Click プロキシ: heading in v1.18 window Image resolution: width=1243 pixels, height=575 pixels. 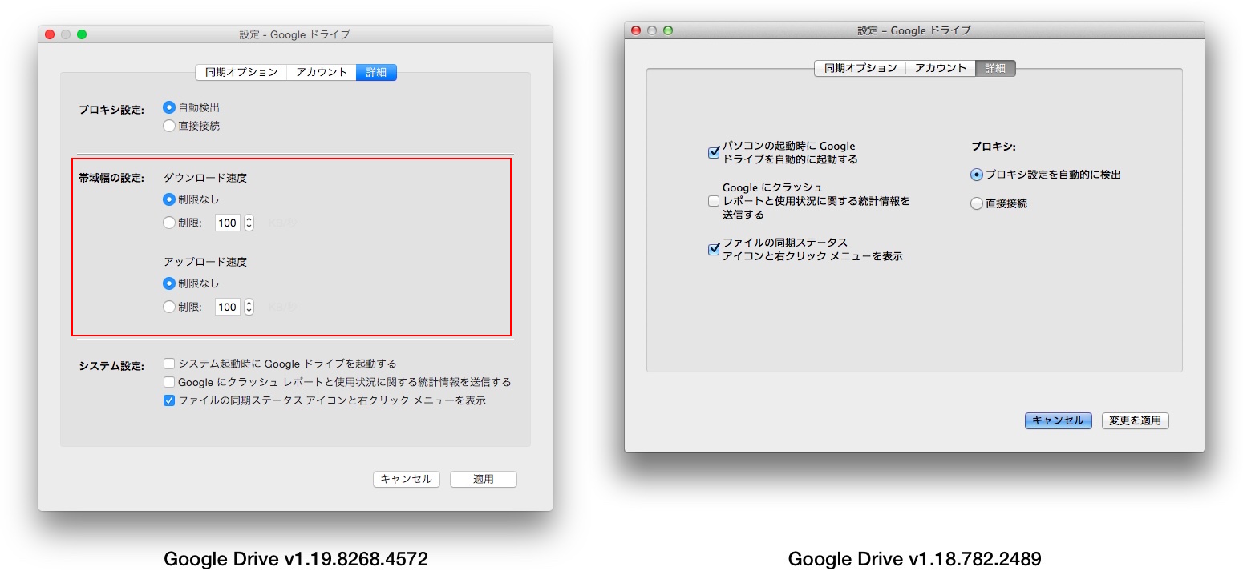994,147
